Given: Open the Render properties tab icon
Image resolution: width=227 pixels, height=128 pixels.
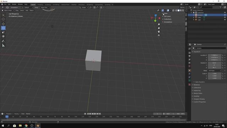Looking at the screenshot, I should pos(189,53).
